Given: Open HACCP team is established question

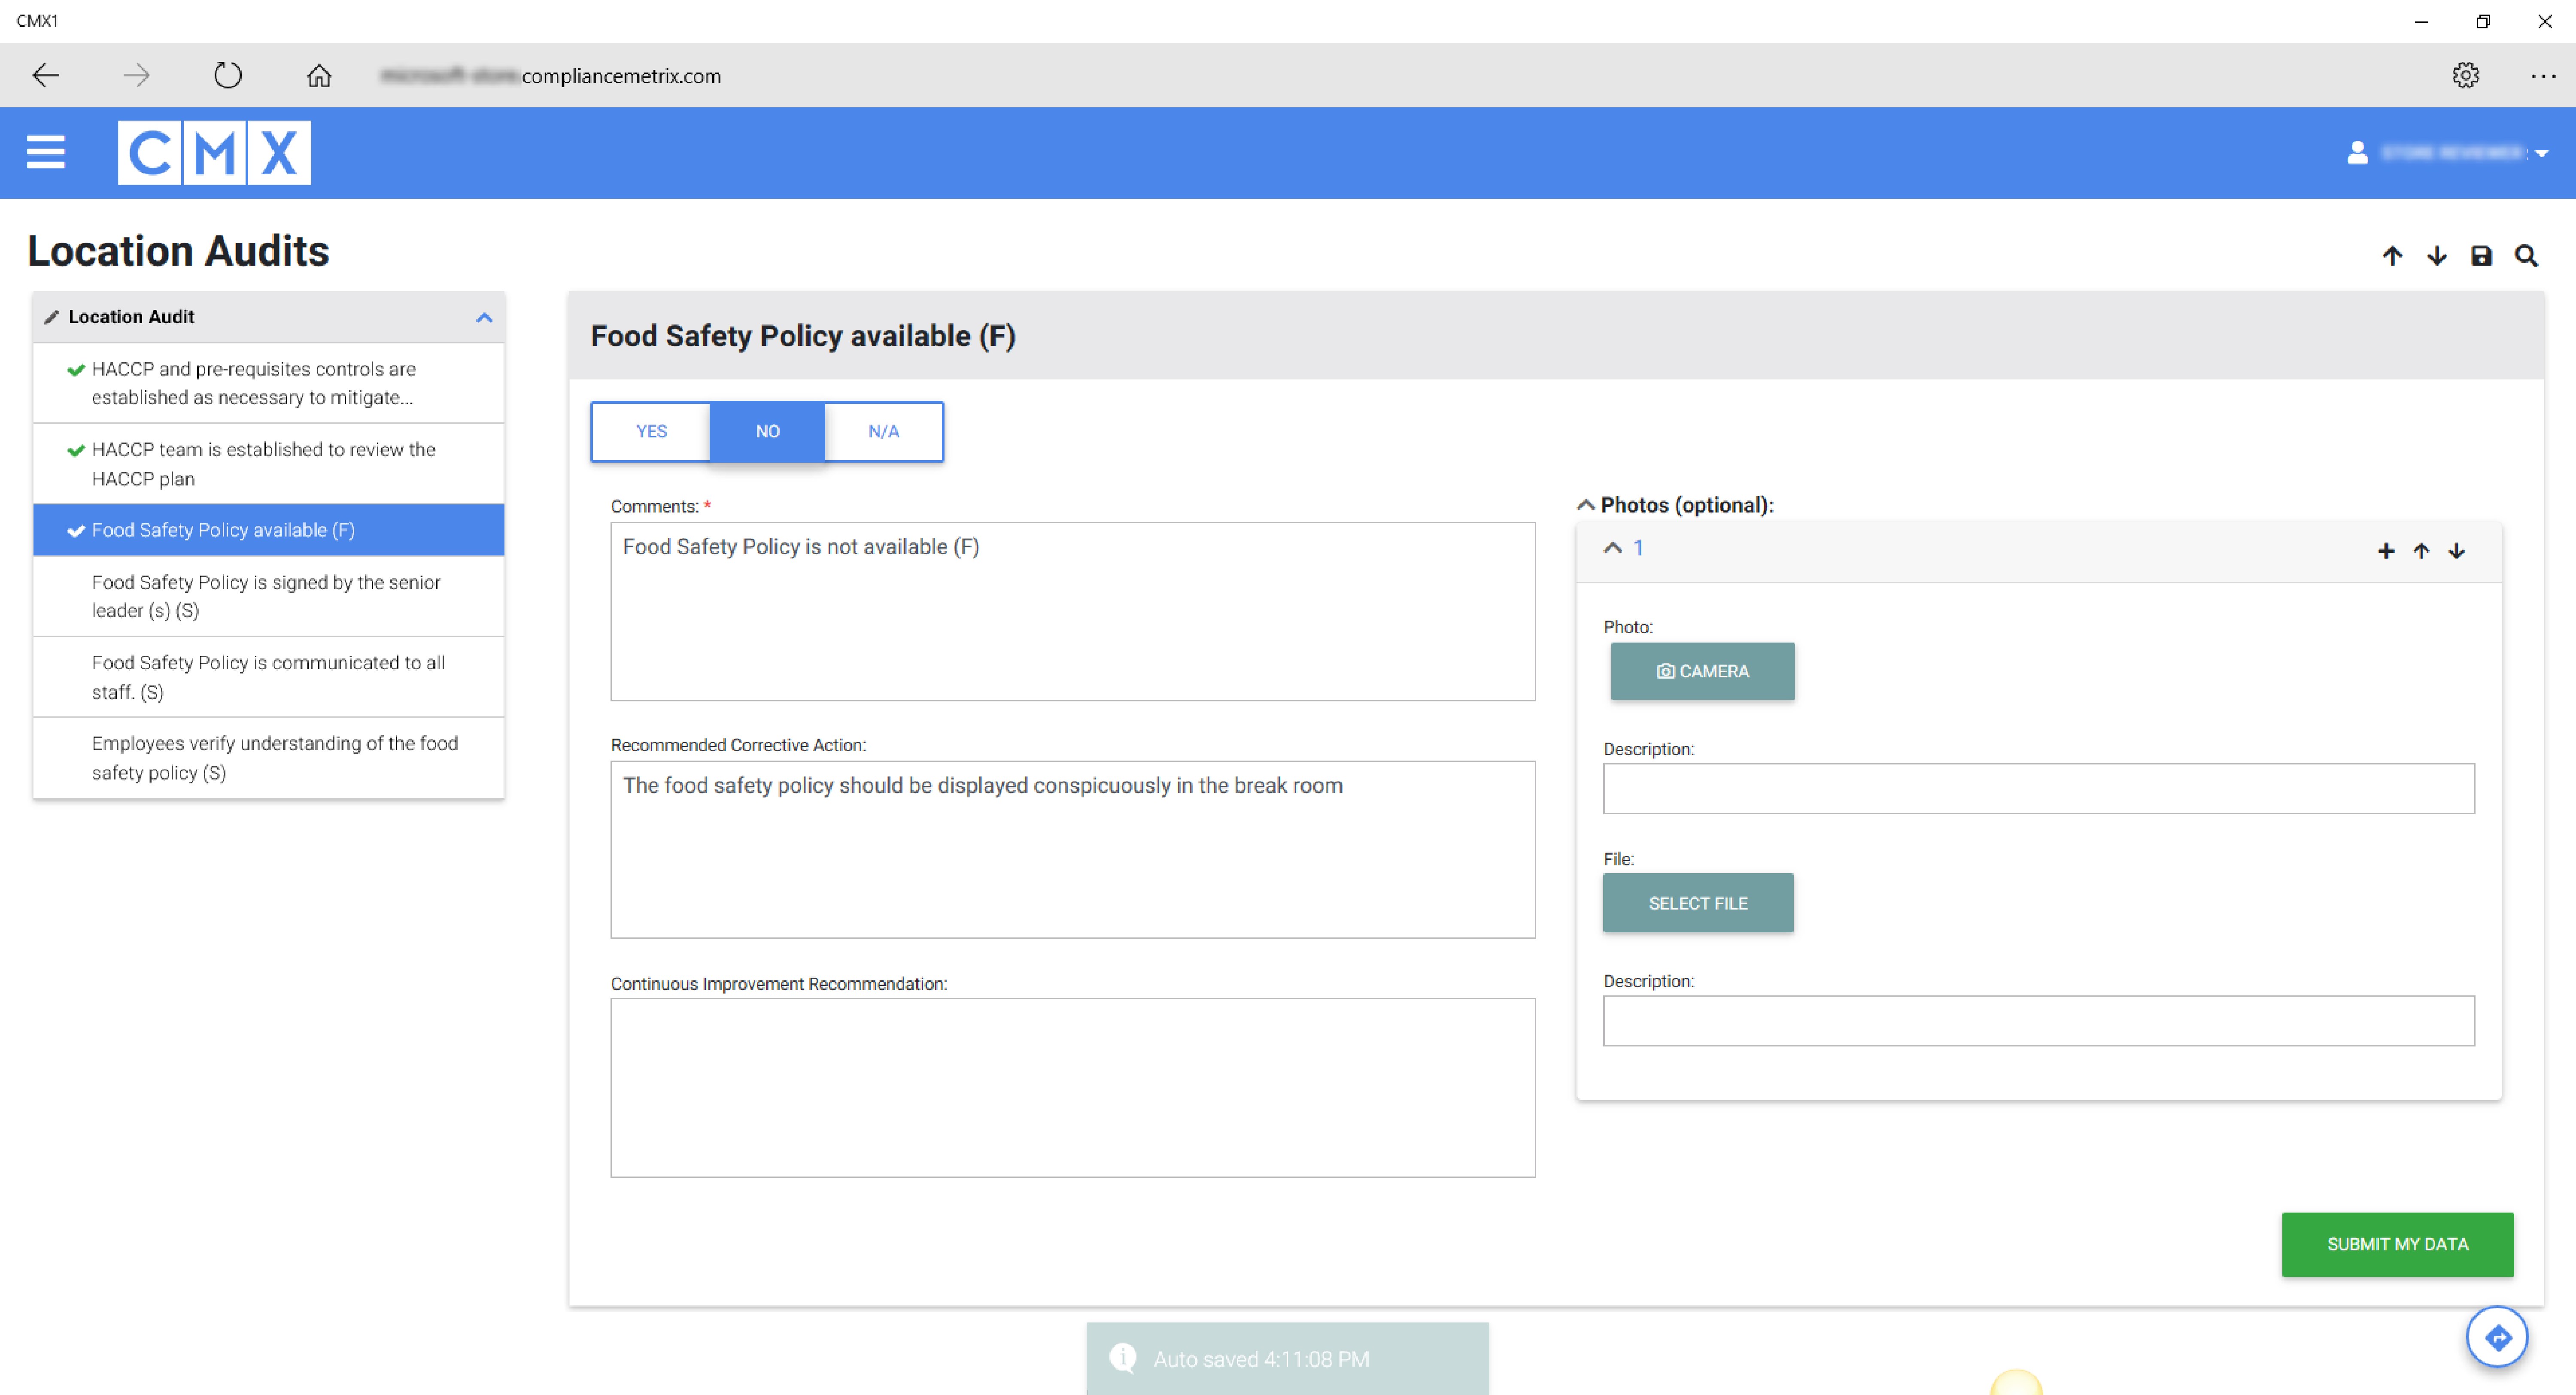Looking at the screenshot, I should [x=268, y=464].
